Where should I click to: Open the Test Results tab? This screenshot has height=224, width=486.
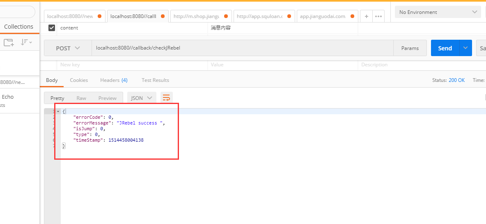pyautogui.click(x=155, y=80)
